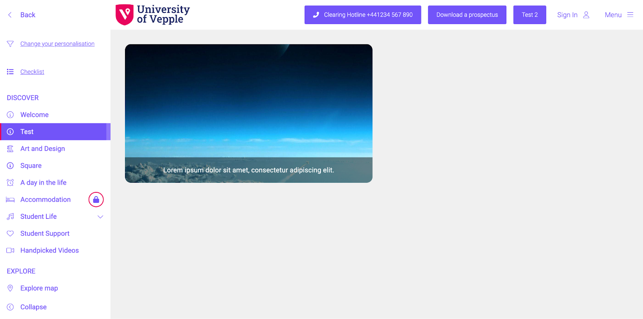Click the Sign In link

(x=567, y=15)
